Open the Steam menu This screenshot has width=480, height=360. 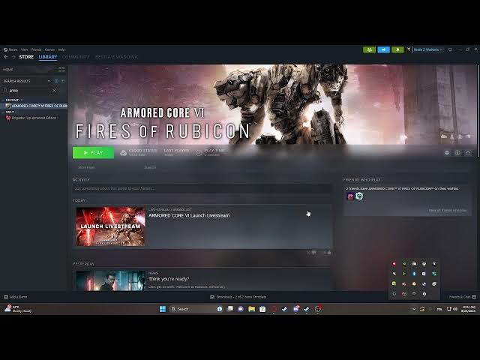tap(10, 49)
